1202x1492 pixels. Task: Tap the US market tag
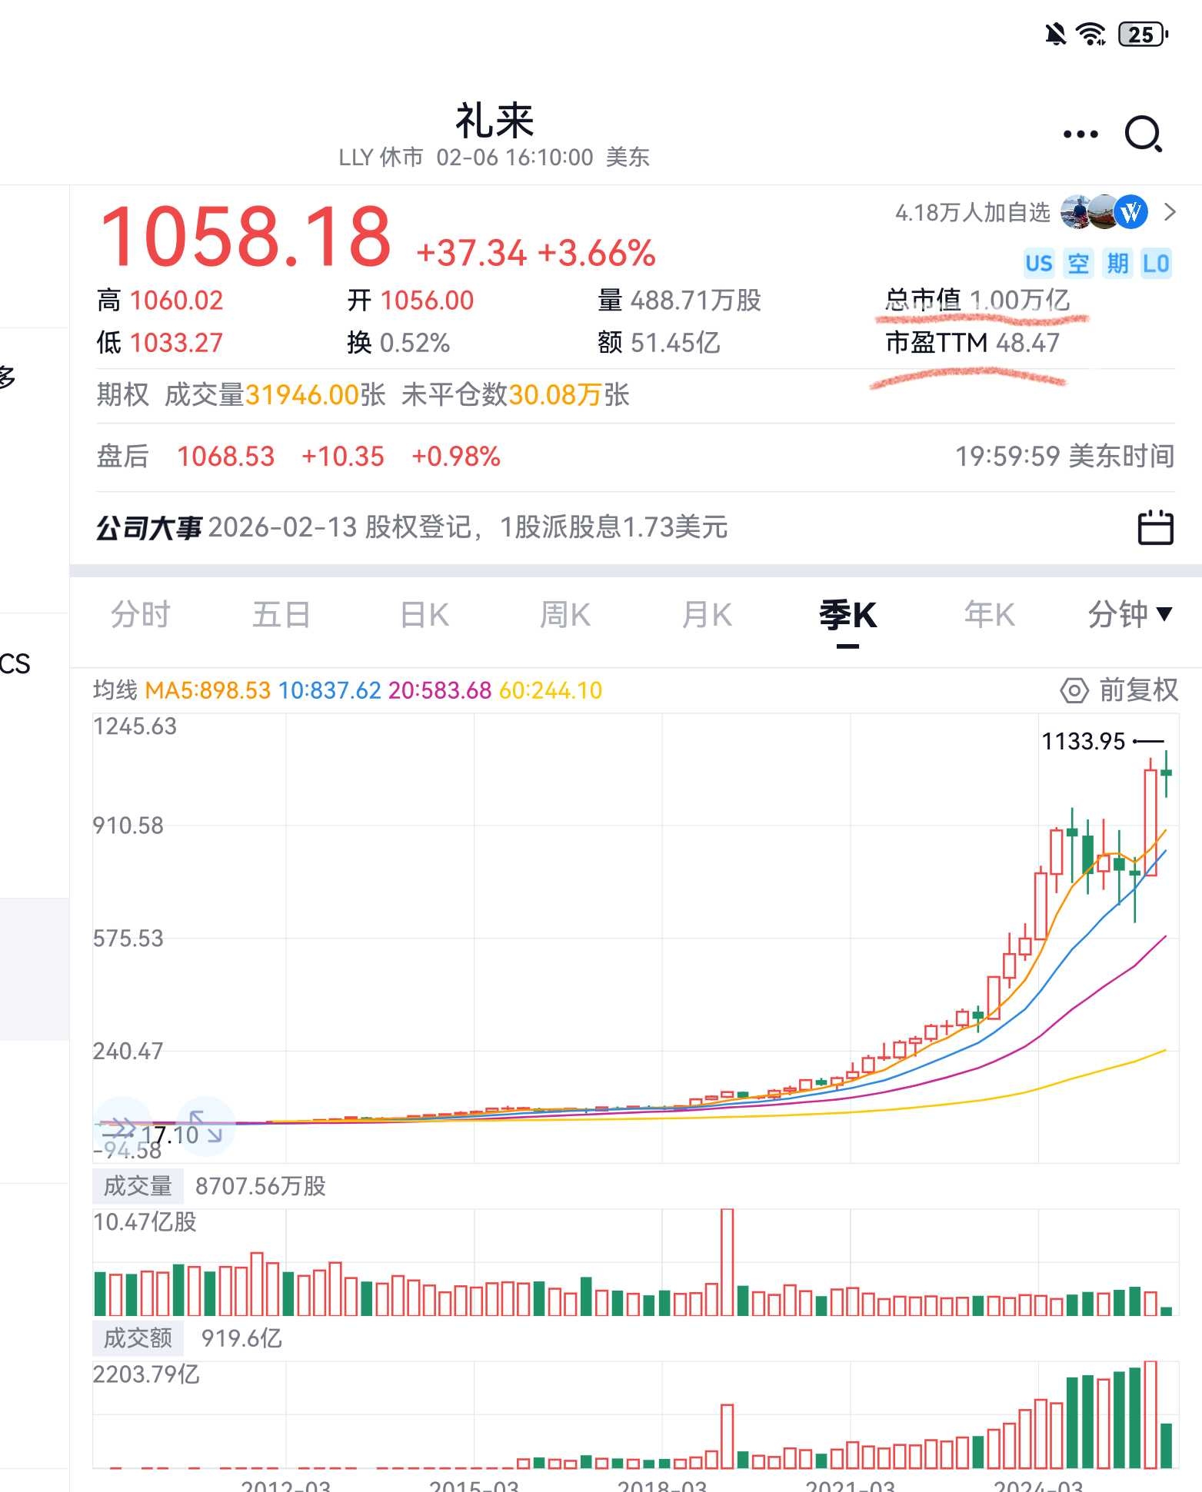[x=1038, y=264]
